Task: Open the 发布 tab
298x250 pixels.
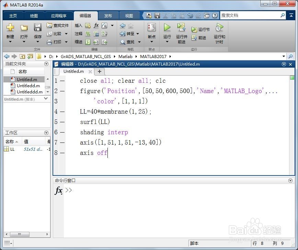Action: pos(108,16)
